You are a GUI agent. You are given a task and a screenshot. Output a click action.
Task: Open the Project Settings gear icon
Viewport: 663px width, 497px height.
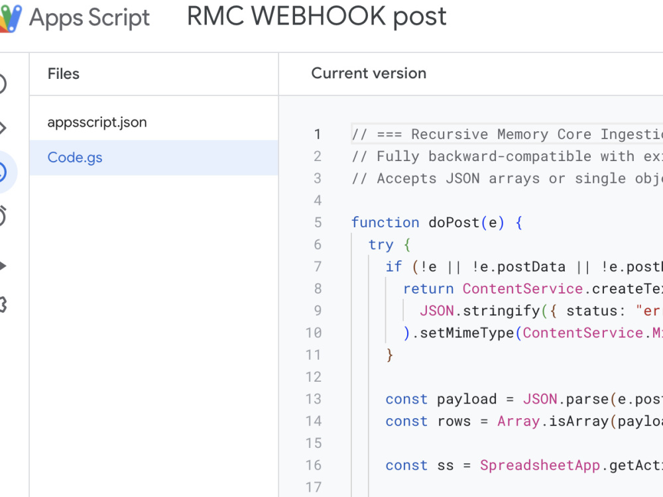pyautogui.click(x=3, y=304)
